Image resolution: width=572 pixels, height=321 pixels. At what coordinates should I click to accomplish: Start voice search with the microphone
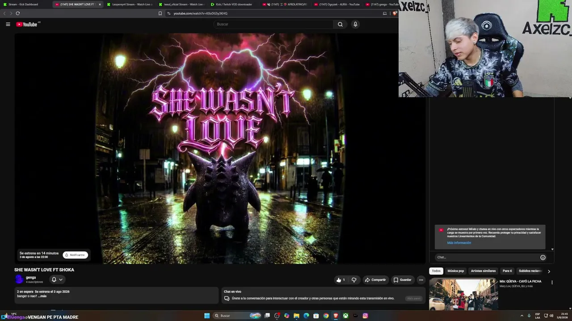coord(355,24)
